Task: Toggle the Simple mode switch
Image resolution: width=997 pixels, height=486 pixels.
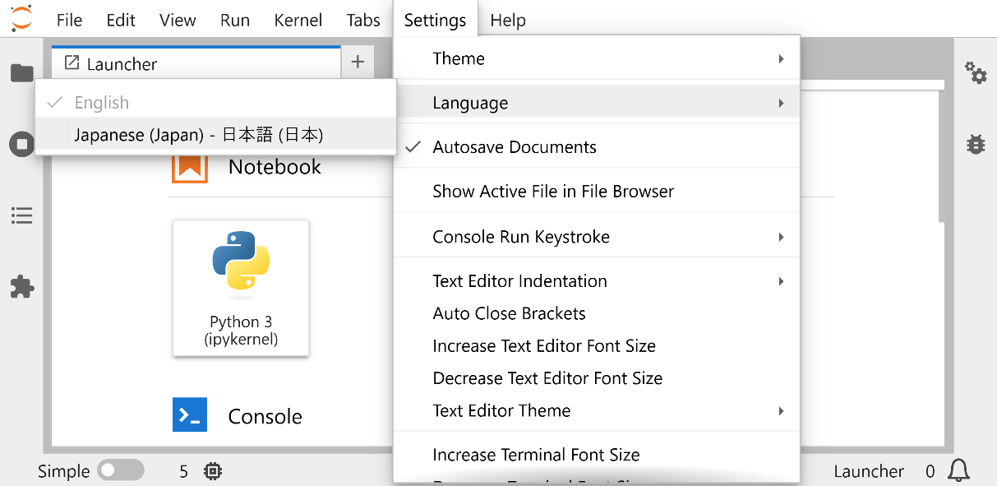Action: (x=120, y=470)
